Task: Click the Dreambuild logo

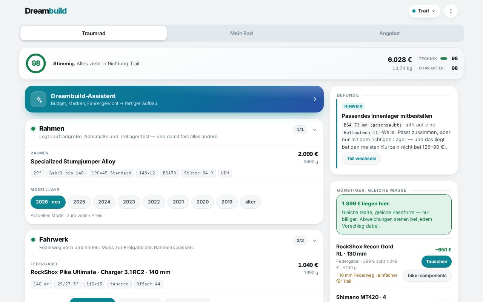Action: 46,11
